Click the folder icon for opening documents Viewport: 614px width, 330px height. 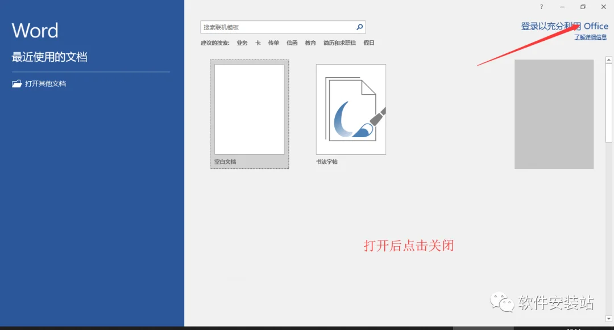pyautogui.click(x=17, y=83)
